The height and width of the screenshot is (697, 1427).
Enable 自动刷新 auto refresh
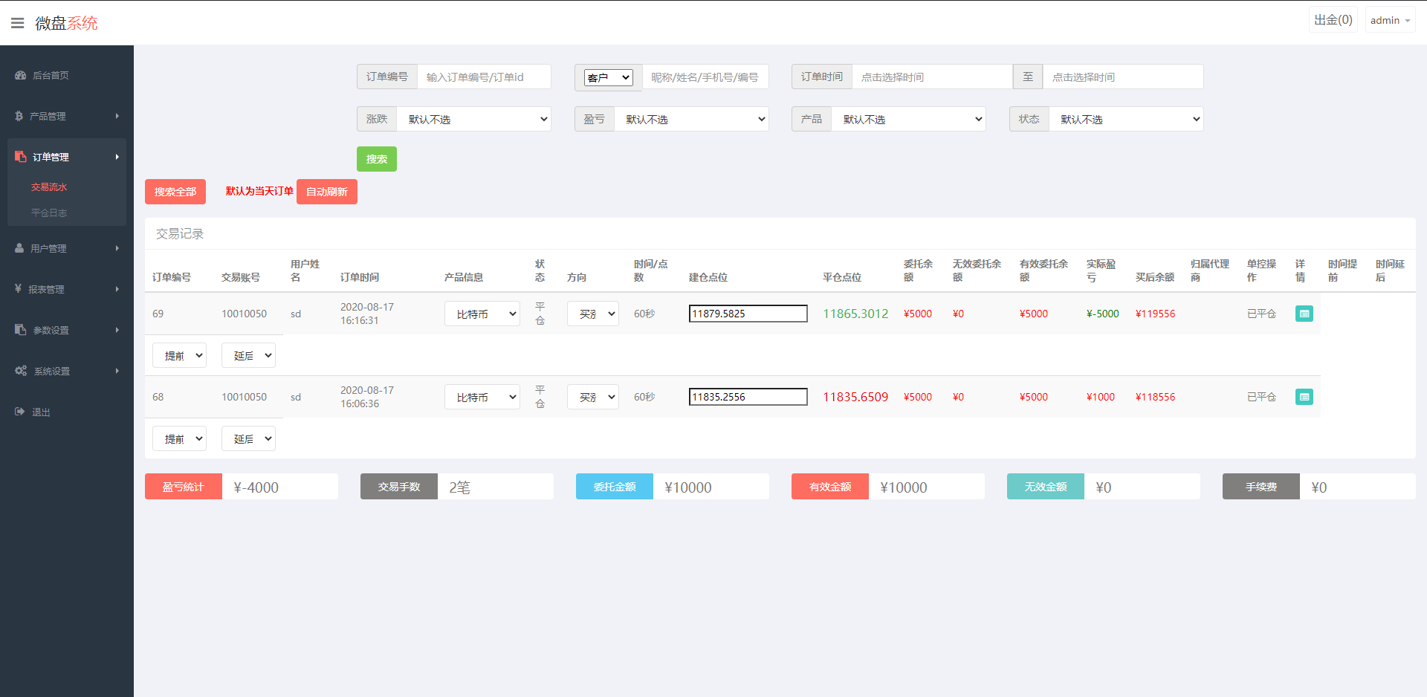pos(326,192)
